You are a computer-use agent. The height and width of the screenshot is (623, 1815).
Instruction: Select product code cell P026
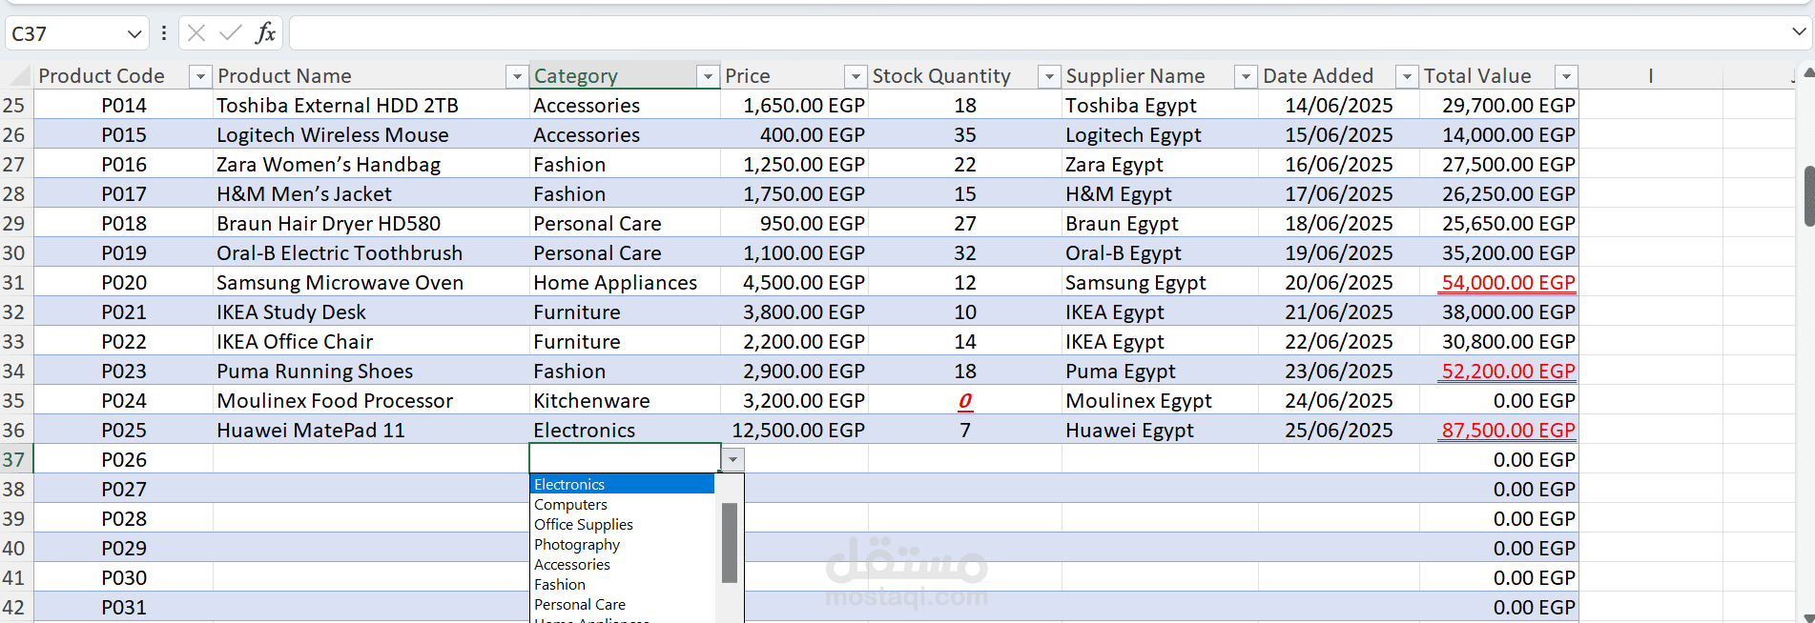click(124, 460)
